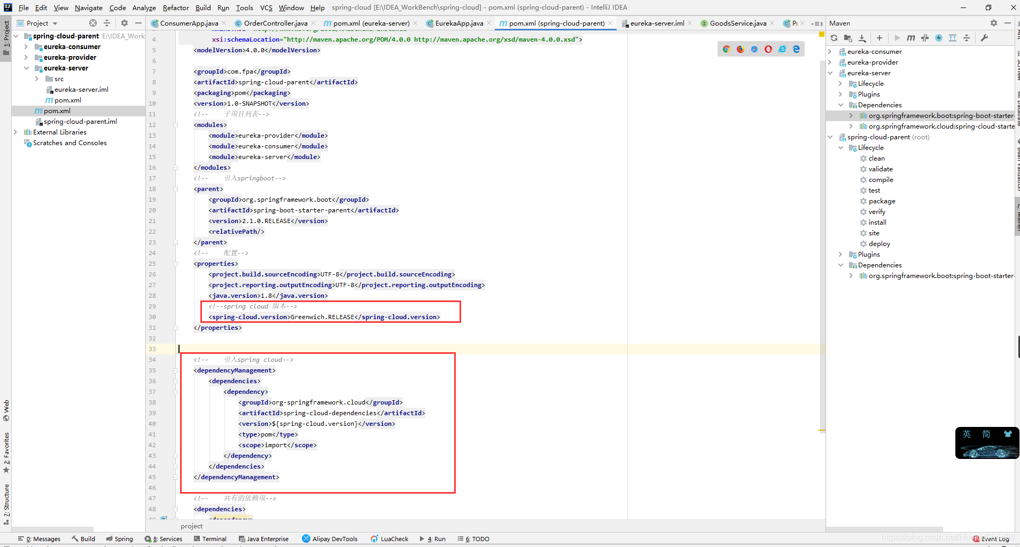Screen dimensions: 1020x547
Task: Click download sources and documentation icon
Action: [862, 38]
